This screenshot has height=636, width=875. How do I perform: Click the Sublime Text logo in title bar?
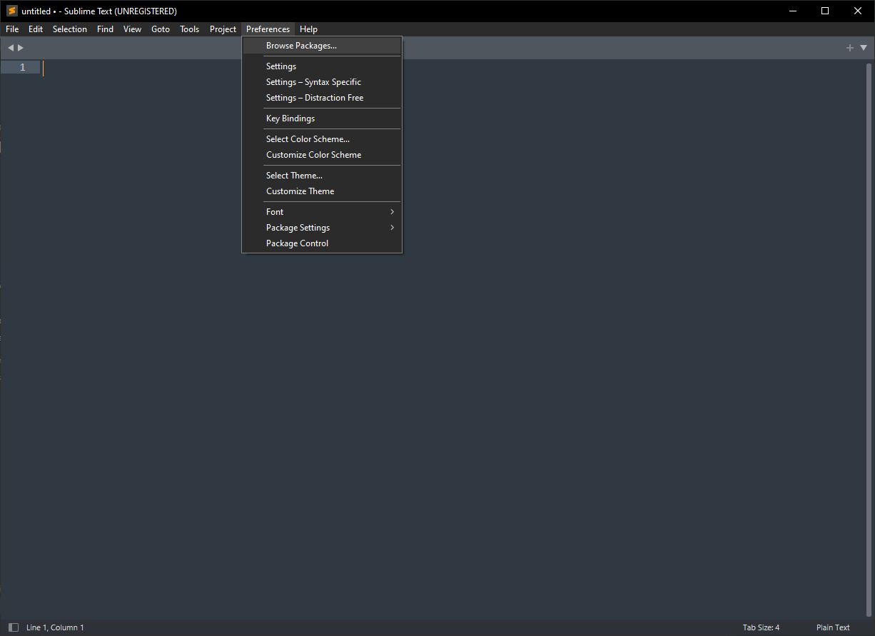pyautogui.click(x=11, y=11)
